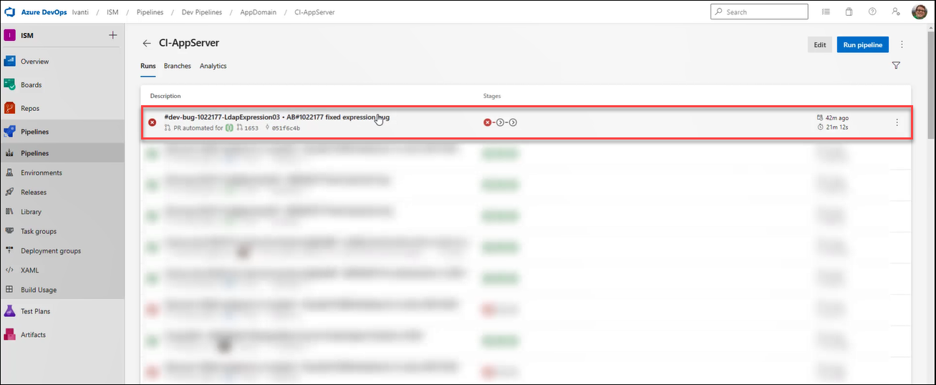Open the marketplace shopping bag icon
This screenshot has width=936, height=385.
point(849,12)
